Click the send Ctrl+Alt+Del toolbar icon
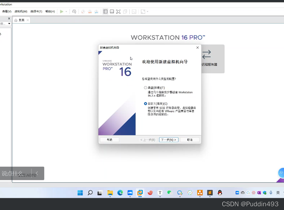The image size is (284, 210). [74, 11]
